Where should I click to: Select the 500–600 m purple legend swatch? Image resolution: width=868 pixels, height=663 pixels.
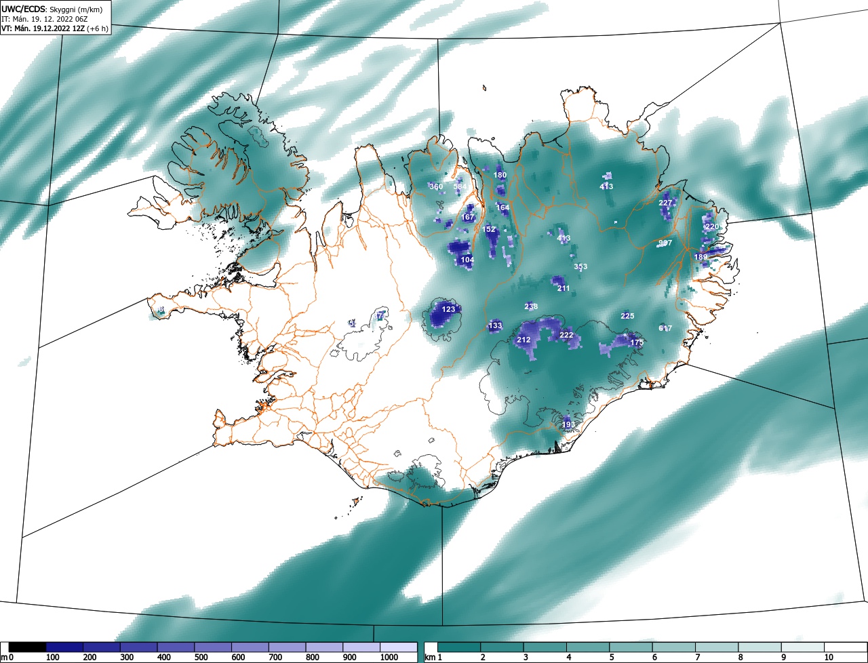coord(213,647)
